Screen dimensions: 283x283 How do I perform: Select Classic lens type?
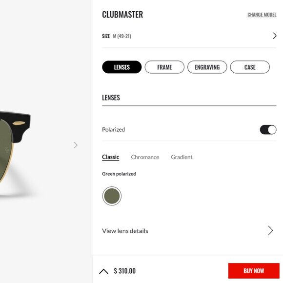(x=111, y=157)
